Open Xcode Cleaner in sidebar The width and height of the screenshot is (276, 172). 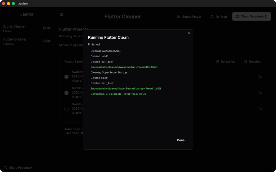click(26, 28)
